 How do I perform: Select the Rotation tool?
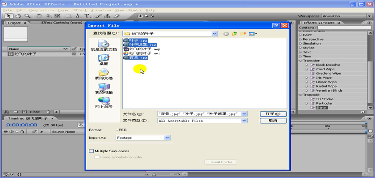(x=39, y=16)
